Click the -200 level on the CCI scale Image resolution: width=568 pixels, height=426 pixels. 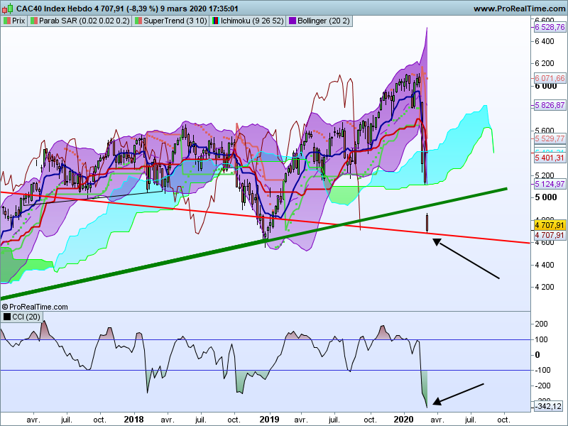click(x=541, y=386)
